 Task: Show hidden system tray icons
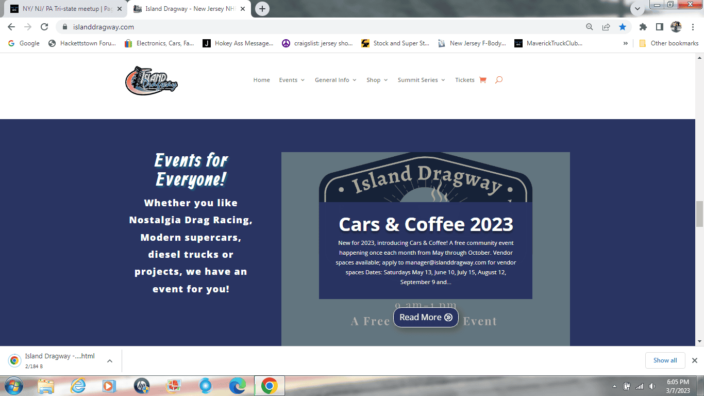(x=614, y=386)
